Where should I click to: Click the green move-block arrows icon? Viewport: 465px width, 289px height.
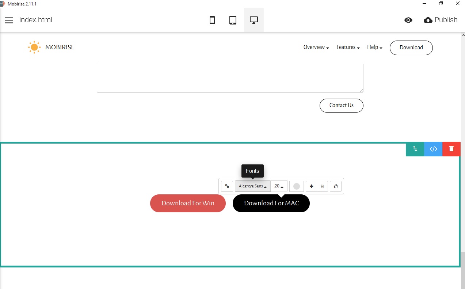(x=415, y=149)
